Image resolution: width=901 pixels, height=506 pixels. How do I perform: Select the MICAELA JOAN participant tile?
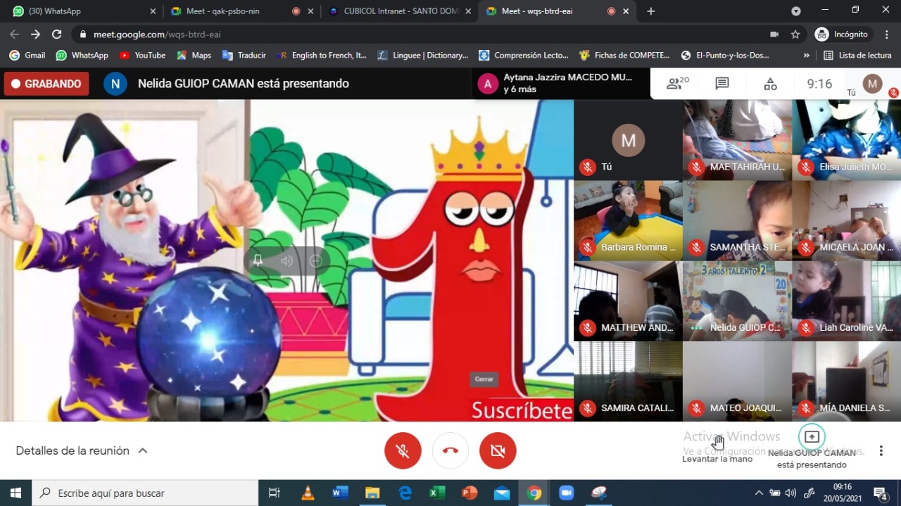[846, 220]
